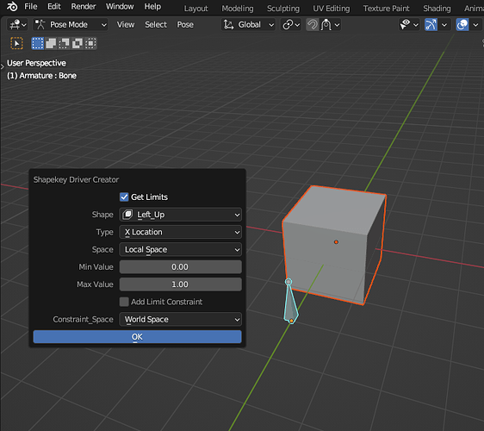Image resolution: width=484 pixels, height=431 pixels.
Task: Switch to the Texture Paint workspace tab
Action: tap(386, 9)
